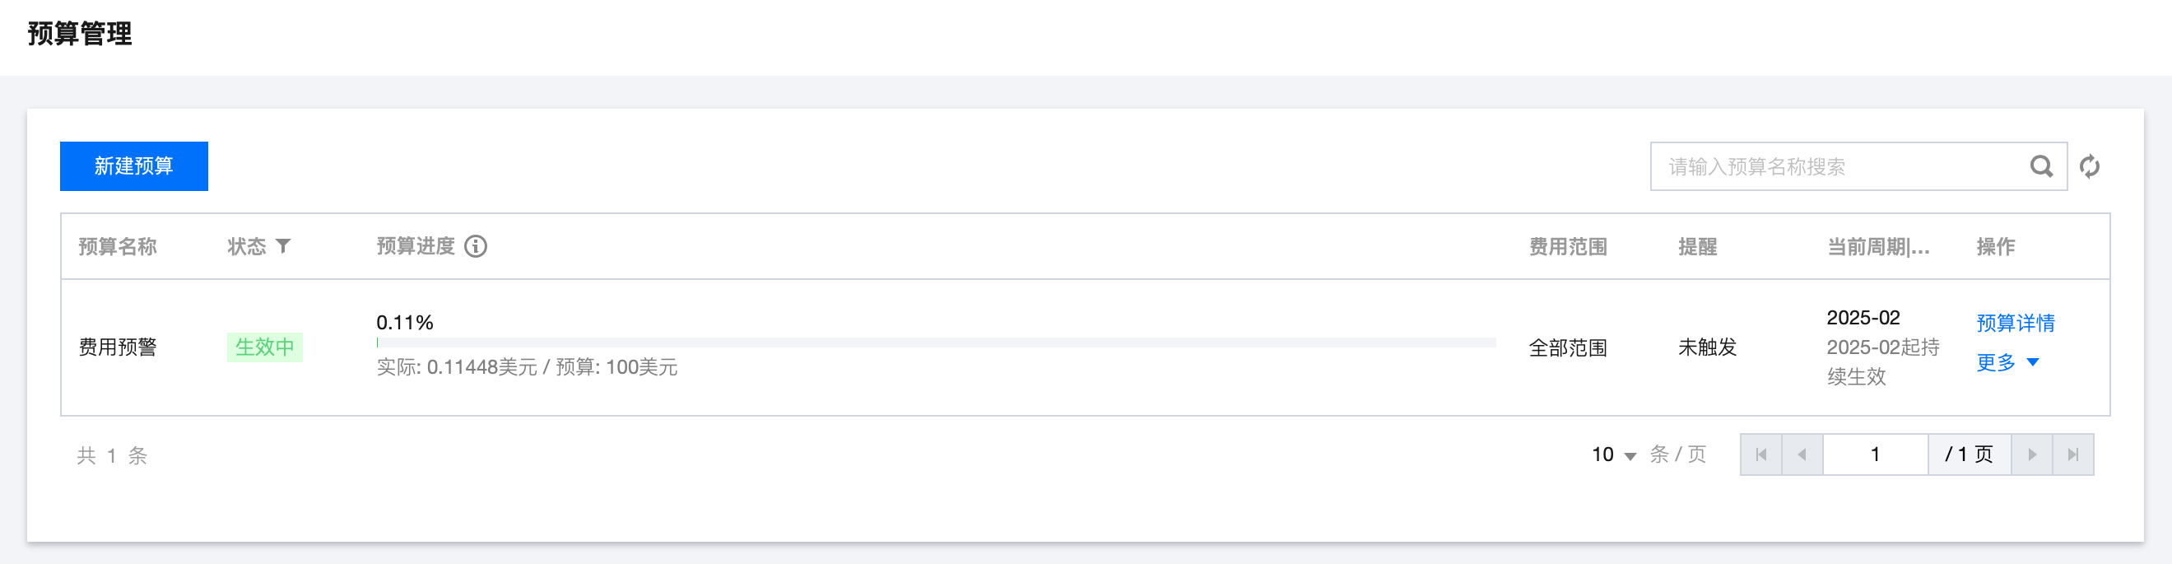The height and width of the screenshot is (564, 2172).
Task: Refresh the budget list
Action: [x=2090, y=166]
